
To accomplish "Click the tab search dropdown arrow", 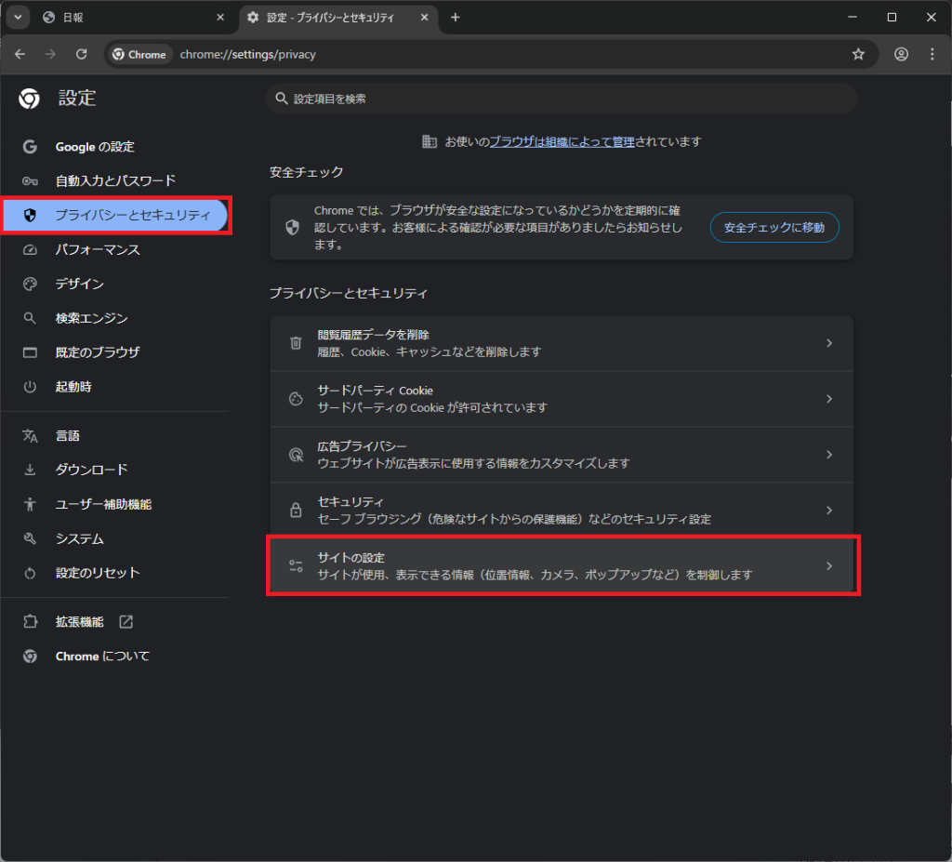I will point(19,18).
